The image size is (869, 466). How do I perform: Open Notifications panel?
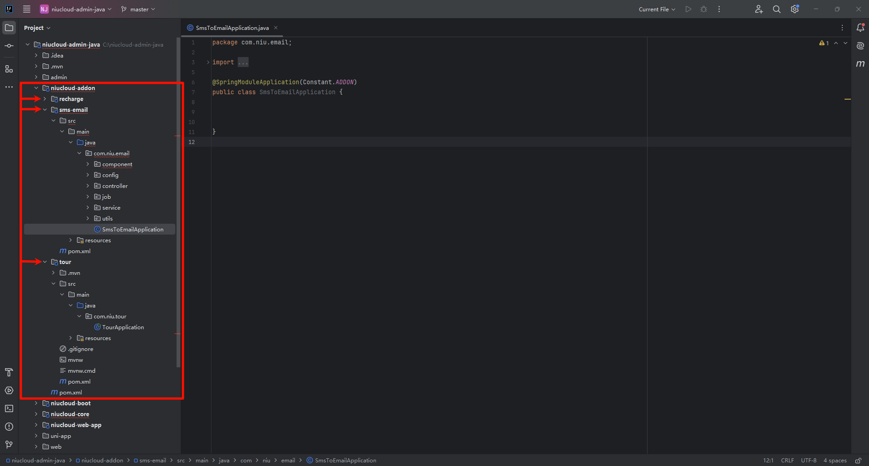pyautogui.click(x=860, y=28)
